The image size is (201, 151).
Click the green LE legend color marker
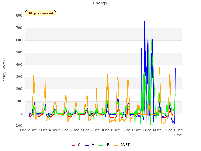tap(101, 145)
